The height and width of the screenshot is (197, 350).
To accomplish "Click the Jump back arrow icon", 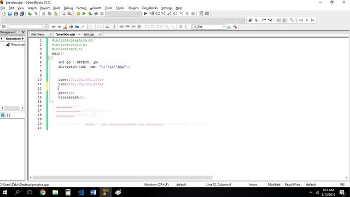I will 53,27.
